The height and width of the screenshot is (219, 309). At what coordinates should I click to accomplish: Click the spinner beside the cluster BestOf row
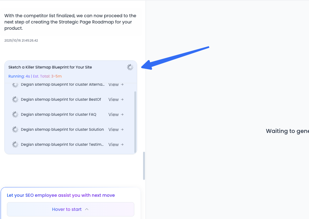click(15, 99)
